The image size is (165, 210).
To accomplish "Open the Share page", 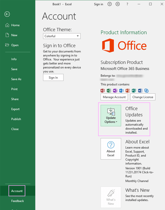I will [x=15, y=99].
